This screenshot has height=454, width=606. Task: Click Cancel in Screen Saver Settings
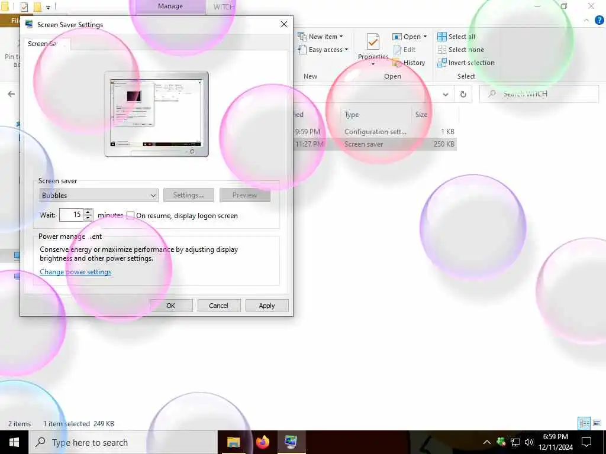tap(219, 306)
